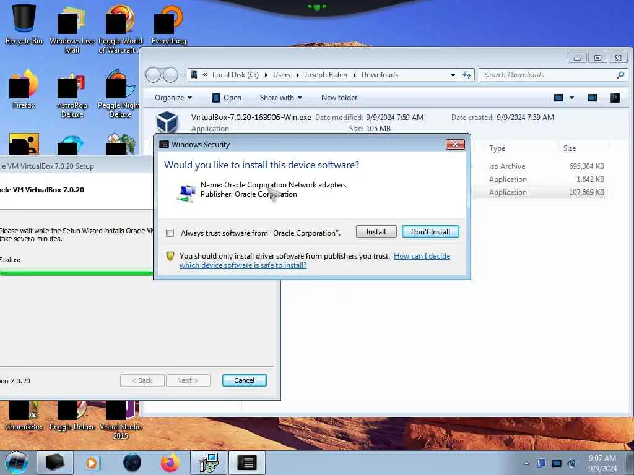The image size is (634, 475).
Task: Click media player taskbar icon
Action: coord(92,463)
